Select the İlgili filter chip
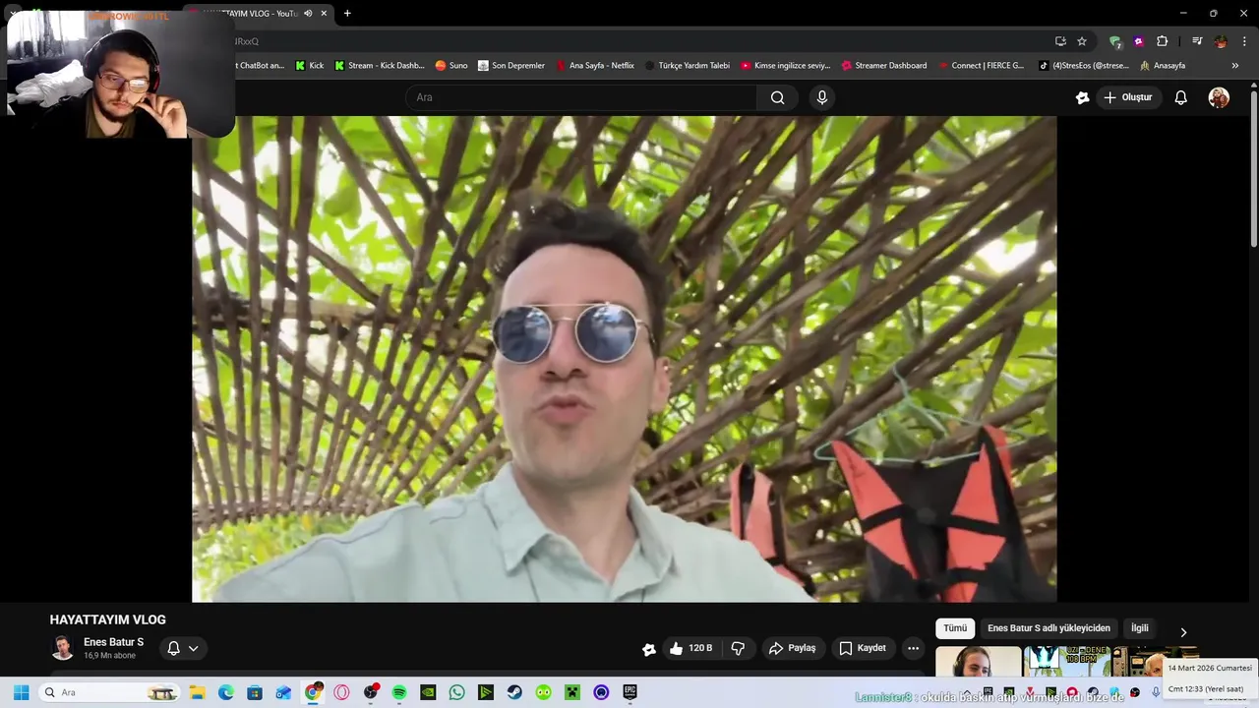This screenshot has width=1259, height=708. pos(1139,628)
